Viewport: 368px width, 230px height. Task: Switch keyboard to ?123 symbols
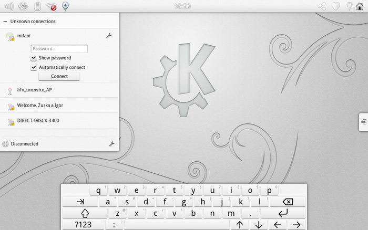tap(83, 225)
